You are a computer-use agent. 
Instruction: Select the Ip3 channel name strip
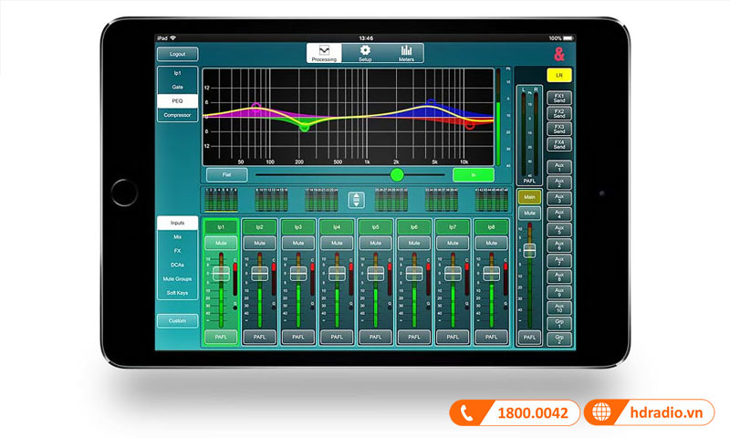click(298, 226)
